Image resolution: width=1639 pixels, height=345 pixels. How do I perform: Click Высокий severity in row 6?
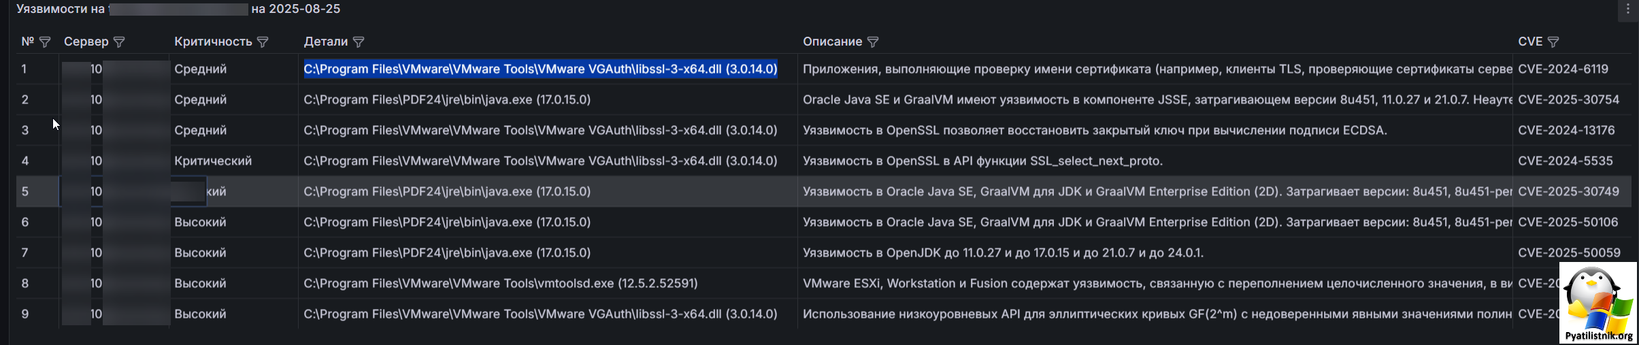point(200,222)
